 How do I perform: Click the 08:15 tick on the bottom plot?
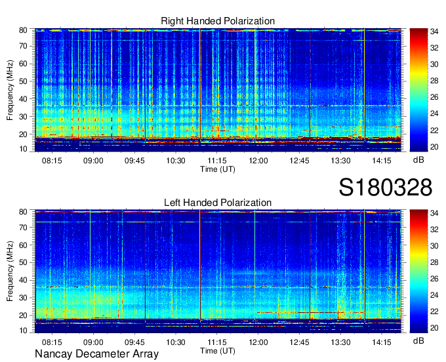tap(52, 342)
